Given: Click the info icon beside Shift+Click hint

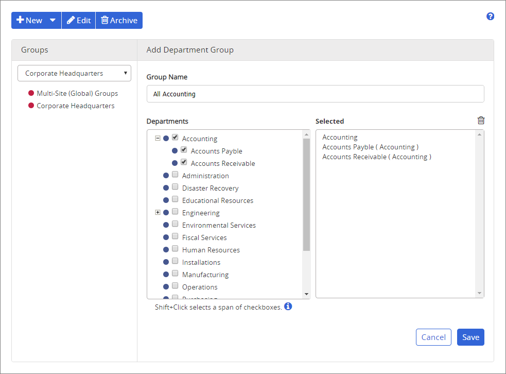Looking at the screenshot, I should click(x=288, y=307).
